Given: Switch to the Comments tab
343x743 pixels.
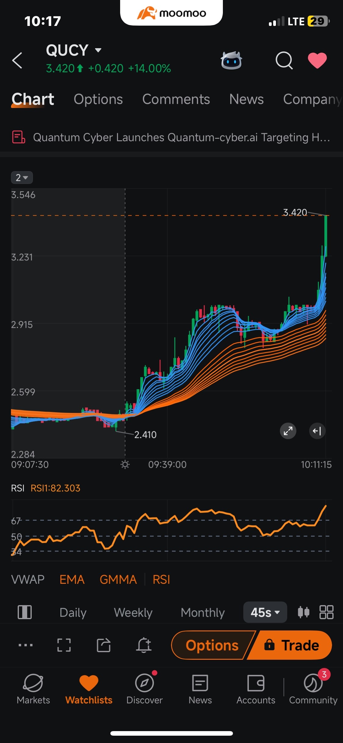Looking at the screenshot, I should (x=176, y=99).
